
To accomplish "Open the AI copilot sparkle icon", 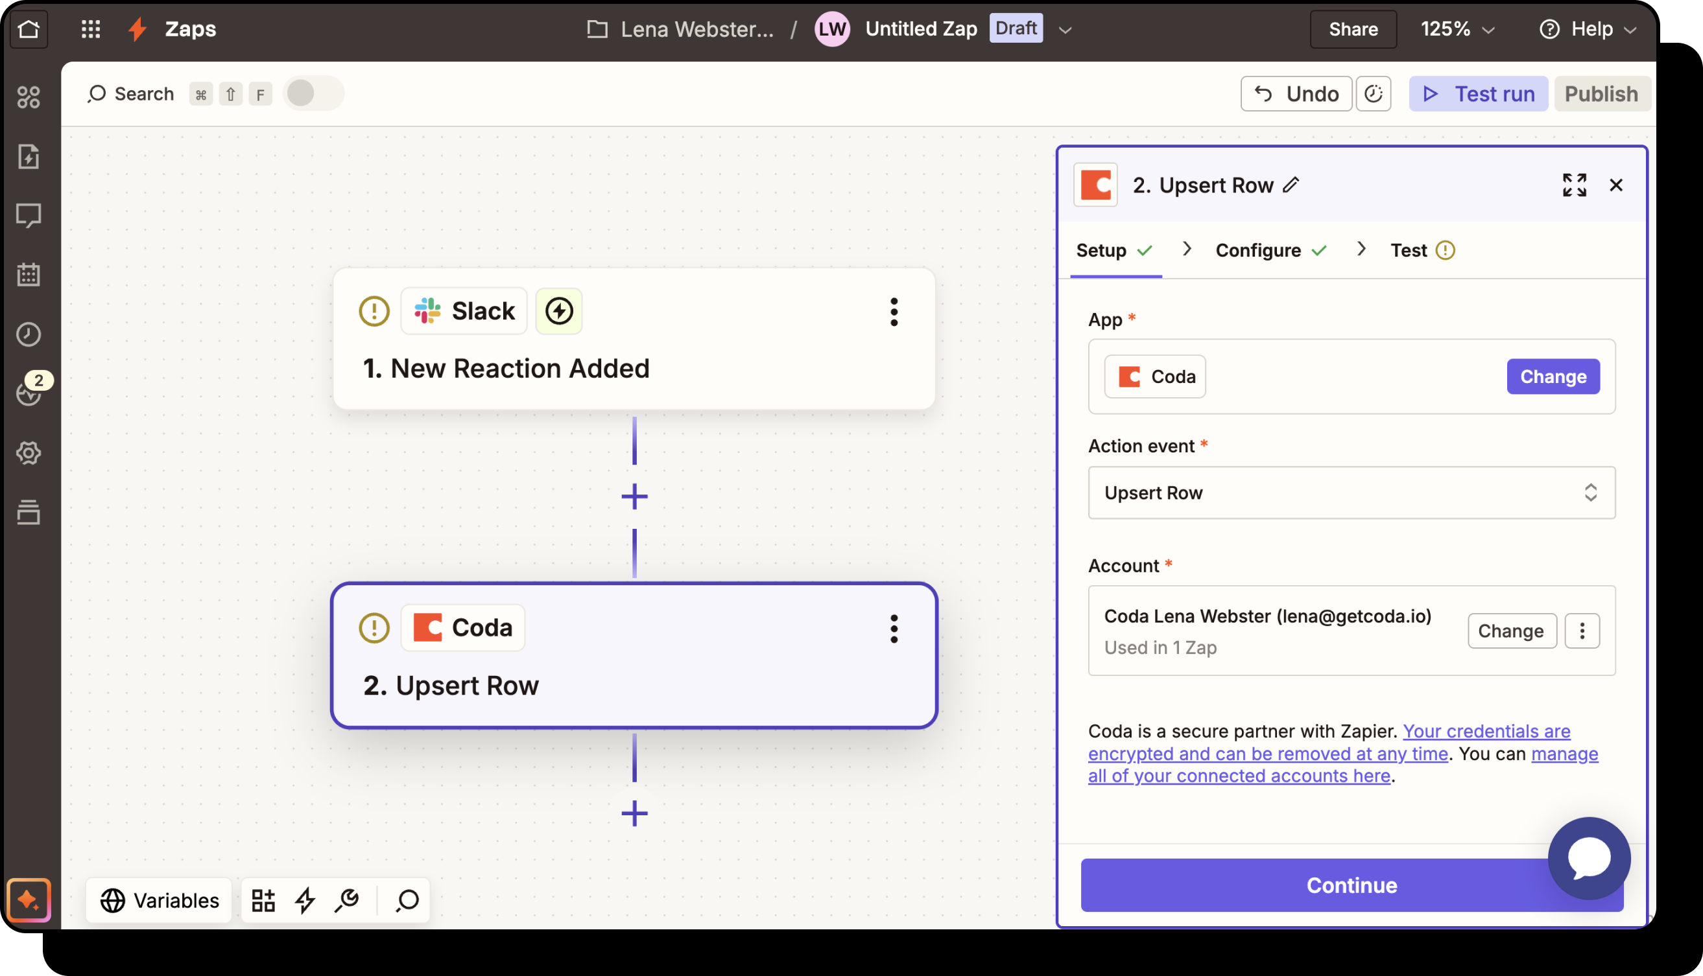I will tap(28, 900).
